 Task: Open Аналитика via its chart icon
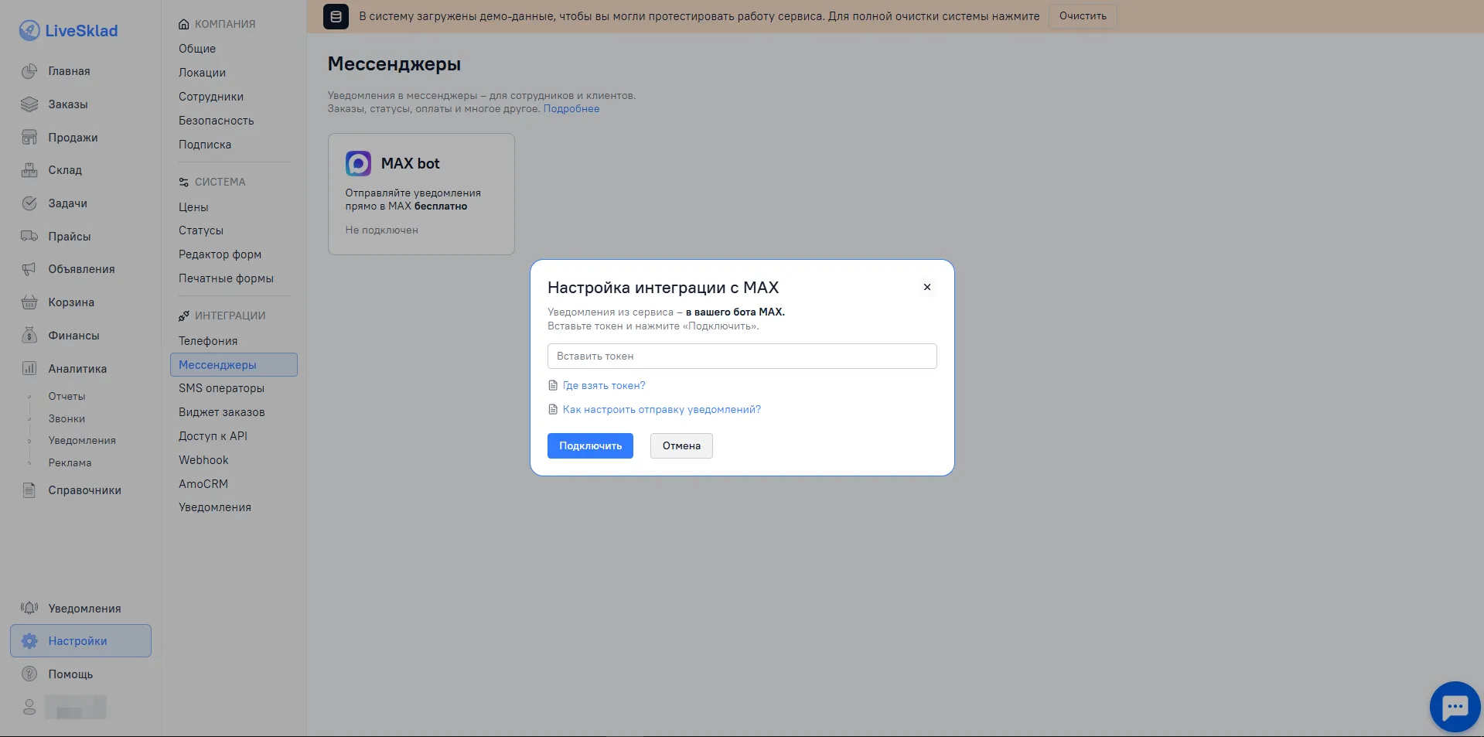click(29, 369)
